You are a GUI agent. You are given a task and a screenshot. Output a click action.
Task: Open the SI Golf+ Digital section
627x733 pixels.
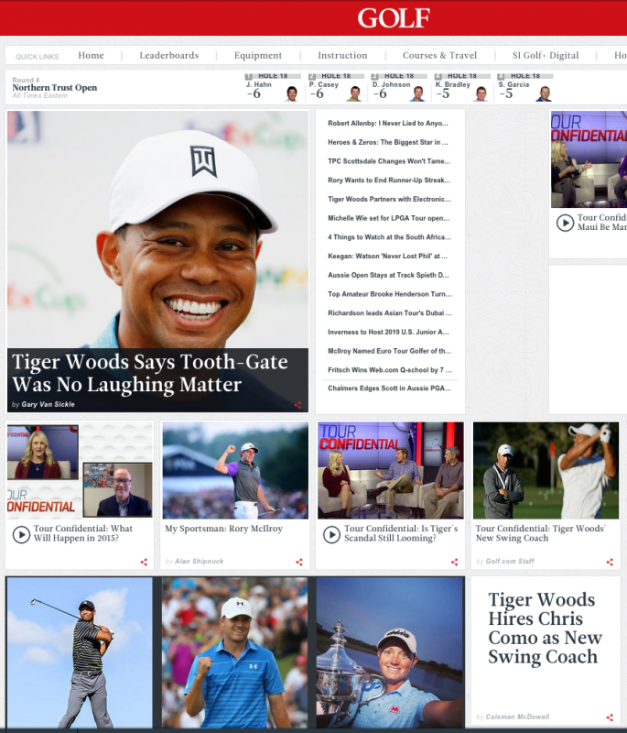[x=546, y=55]
